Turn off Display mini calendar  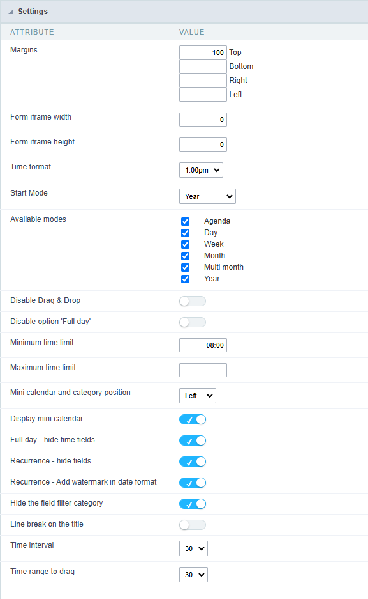(192, 419)
